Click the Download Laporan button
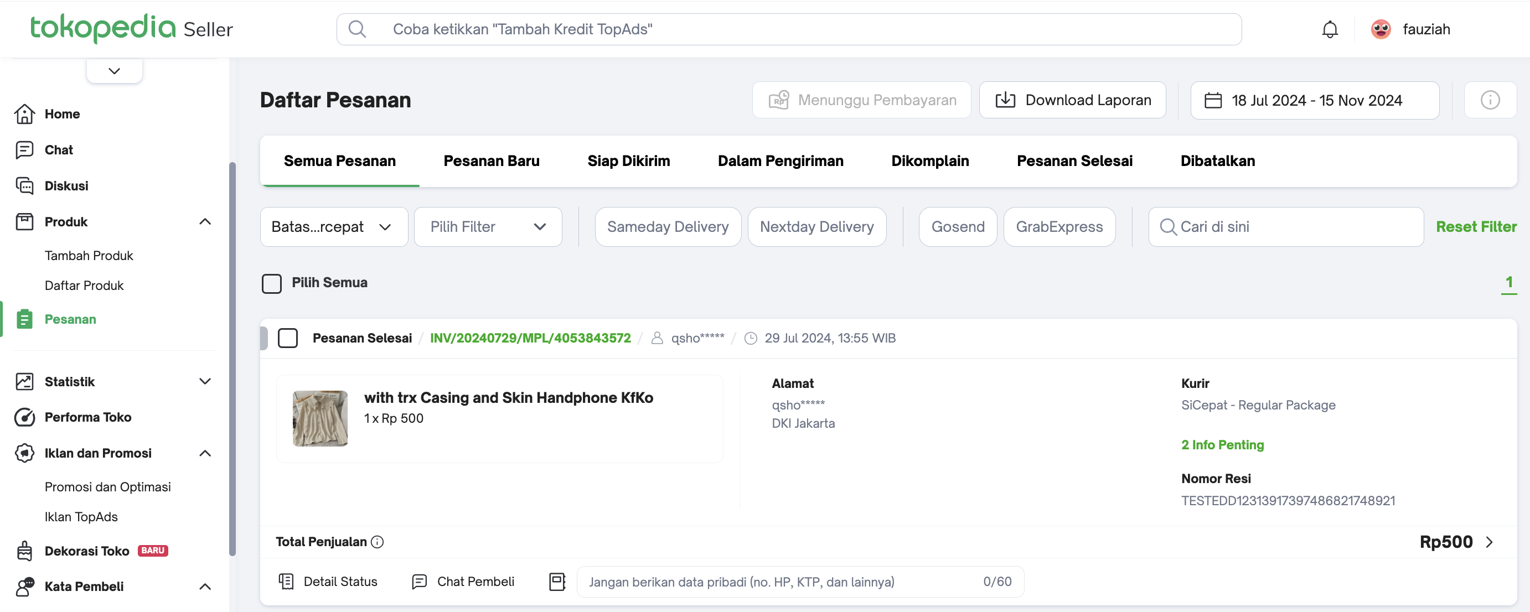 [1072, 100]
